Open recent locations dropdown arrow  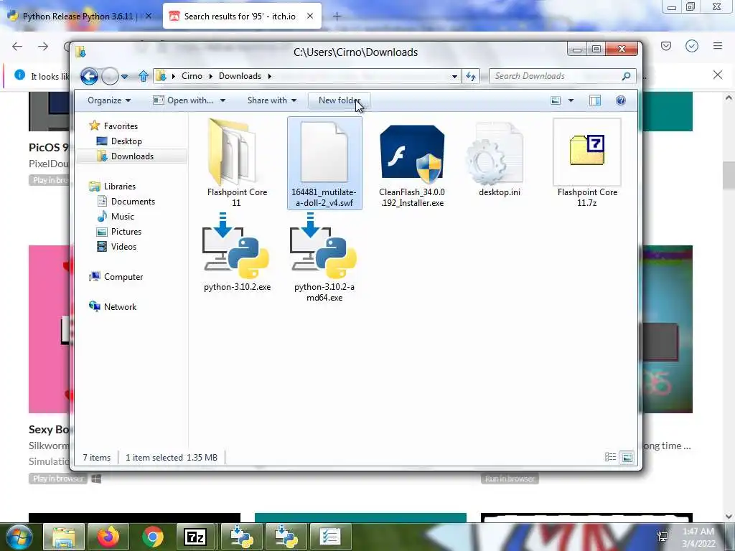click(125, 76)
